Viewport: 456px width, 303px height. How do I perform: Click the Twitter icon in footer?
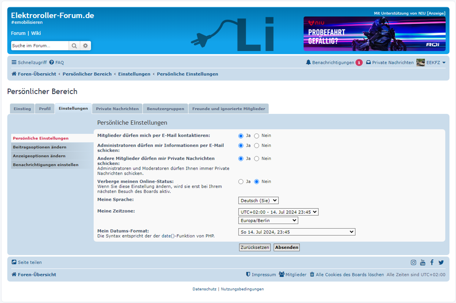(x=441, y=262)
